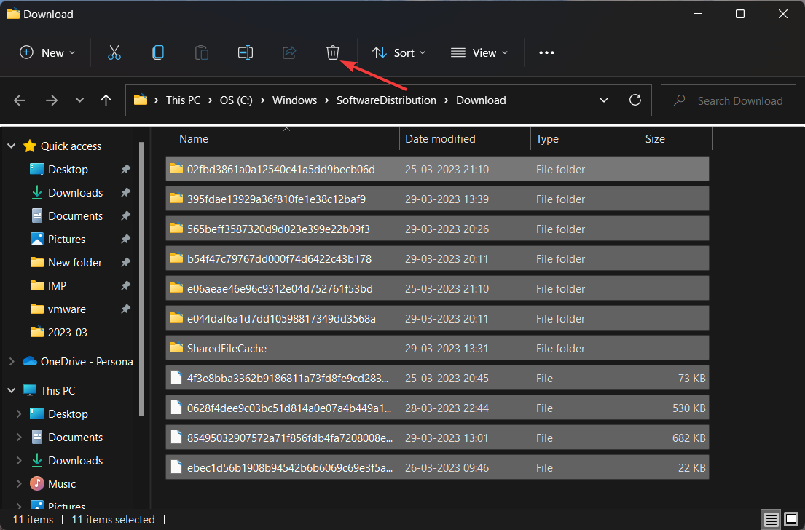Open the Sort dropdown menu
This screenshot has width=805, height=530.
(399, 52)
